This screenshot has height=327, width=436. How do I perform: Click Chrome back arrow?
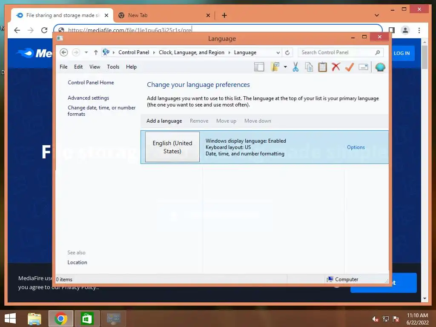click(17, 30)
